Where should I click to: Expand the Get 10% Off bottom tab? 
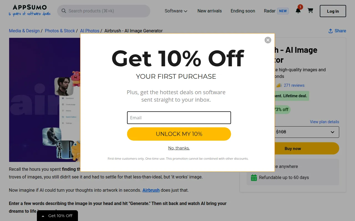coord(57,216)
